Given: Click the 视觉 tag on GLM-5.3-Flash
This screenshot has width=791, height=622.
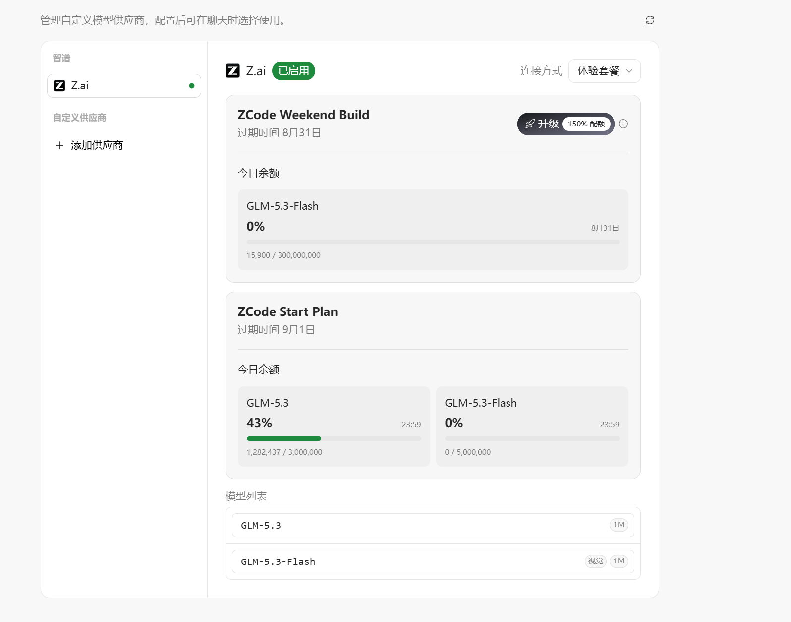Looking at the screenshot, I should [596, 561].
